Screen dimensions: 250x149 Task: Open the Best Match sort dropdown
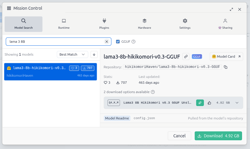[x=72, y=54]
